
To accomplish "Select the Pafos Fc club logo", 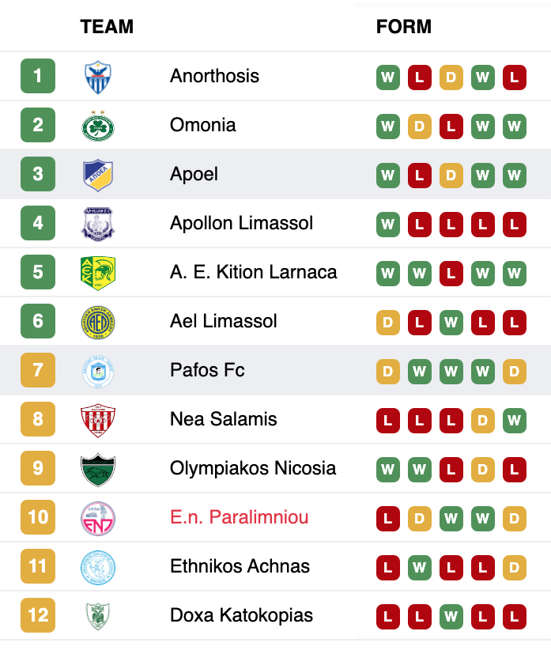I will pos(98,371).
